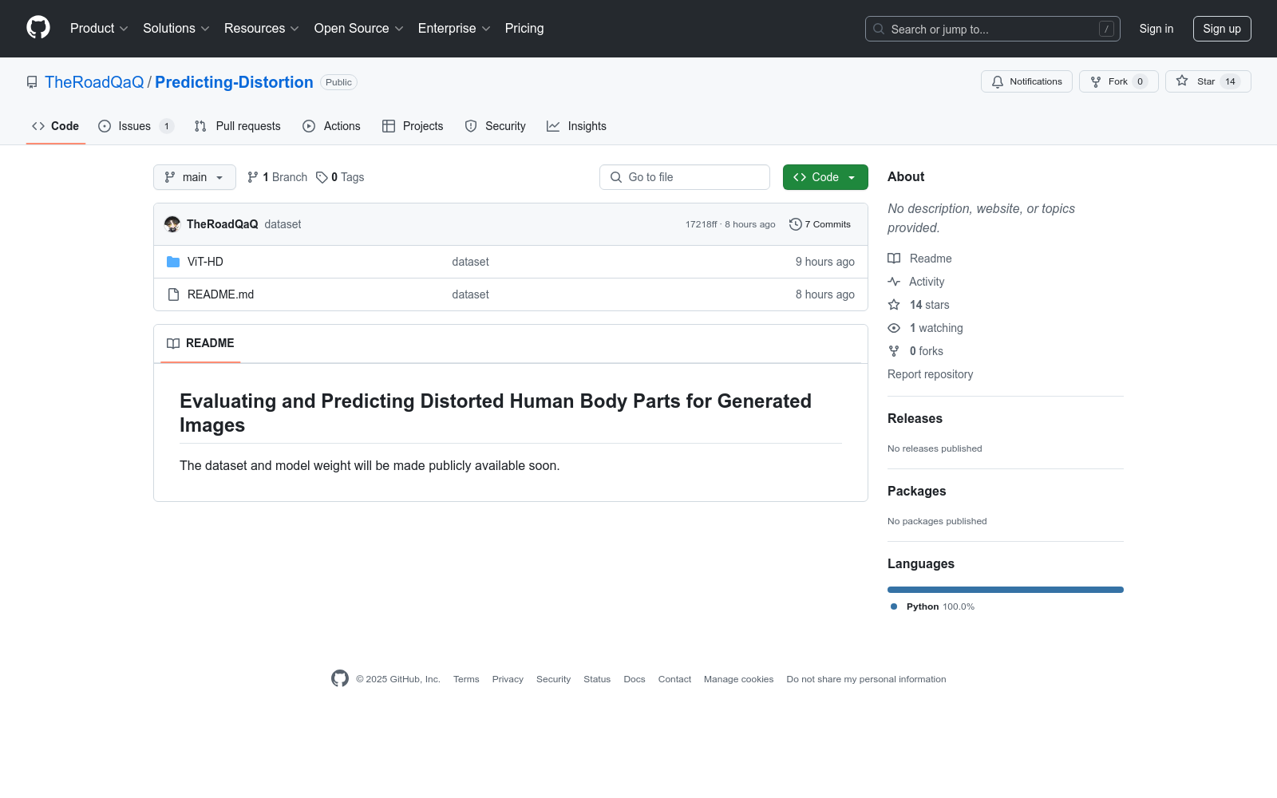Click the Releases heading link
Image resolution: width=1277 pixels, height=798 pixels.
coord(915,418)
